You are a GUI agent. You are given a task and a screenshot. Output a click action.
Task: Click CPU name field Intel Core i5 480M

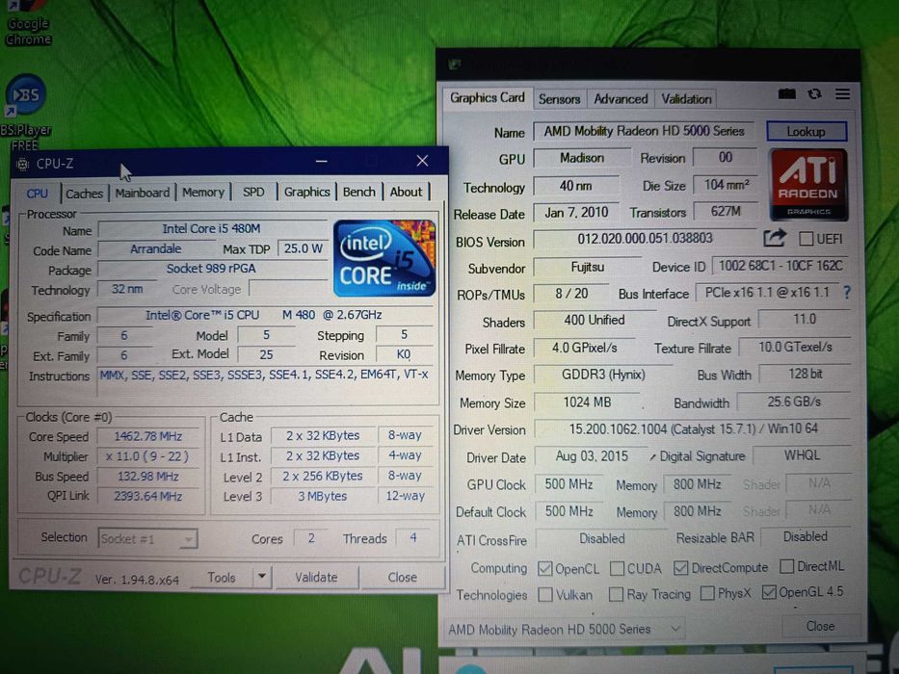212,229
